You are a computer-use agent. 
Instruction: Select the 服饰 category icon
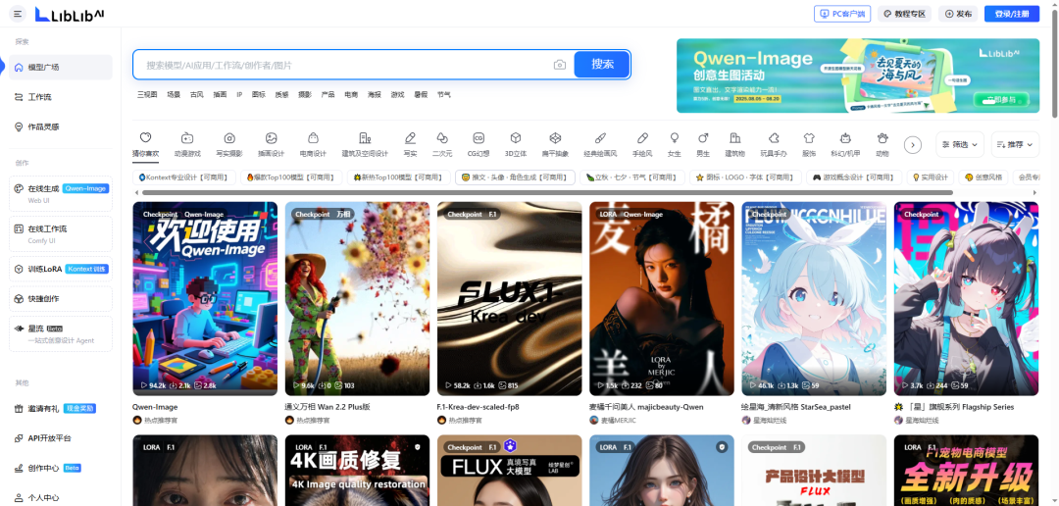[809, 138]
